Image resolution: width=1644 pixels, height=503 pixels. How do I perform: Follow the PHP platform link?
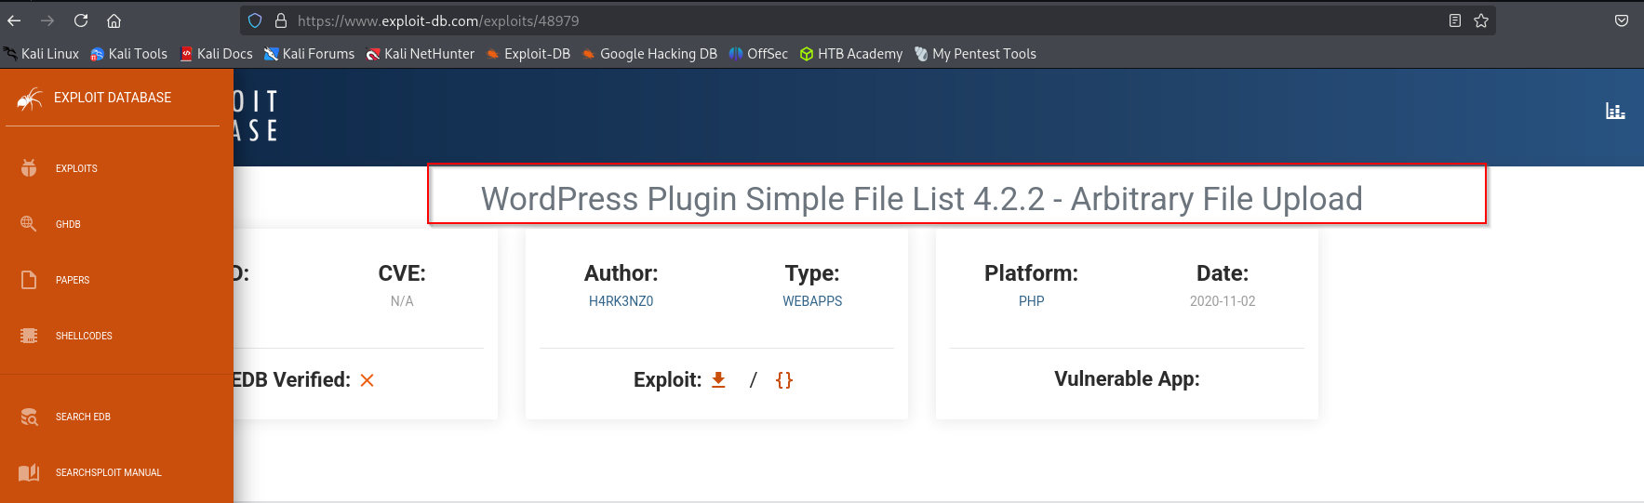(x=1031, y=301)
